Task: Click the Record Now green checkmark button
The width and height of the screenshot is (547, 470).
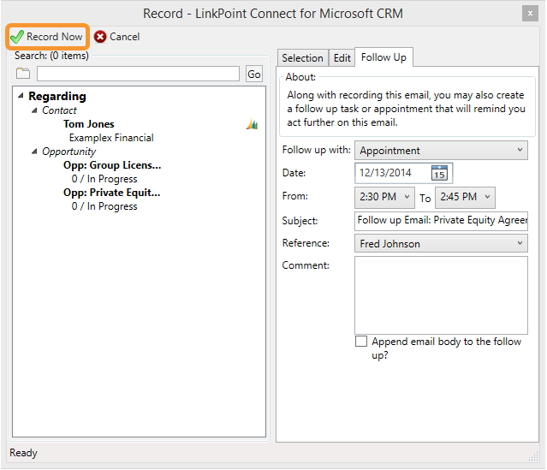Action: click(x=47, y=37)
